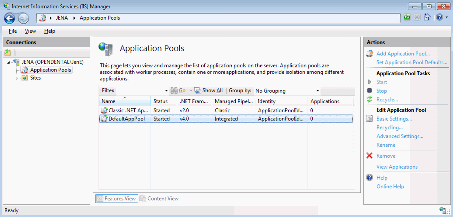Open help via the blue question-mark icon

[x=439, y=17]
